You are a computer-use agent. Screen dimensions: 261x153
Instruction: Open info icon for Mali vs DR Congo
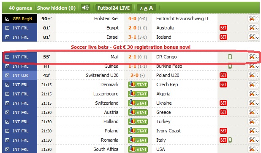pos(230,57)
